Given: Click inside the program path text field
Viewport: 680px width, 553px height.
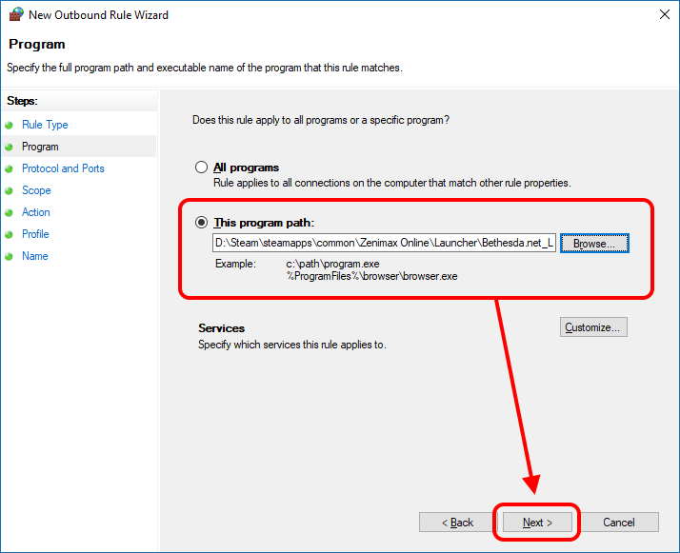Looking at the screenshot, I should 384,244.
